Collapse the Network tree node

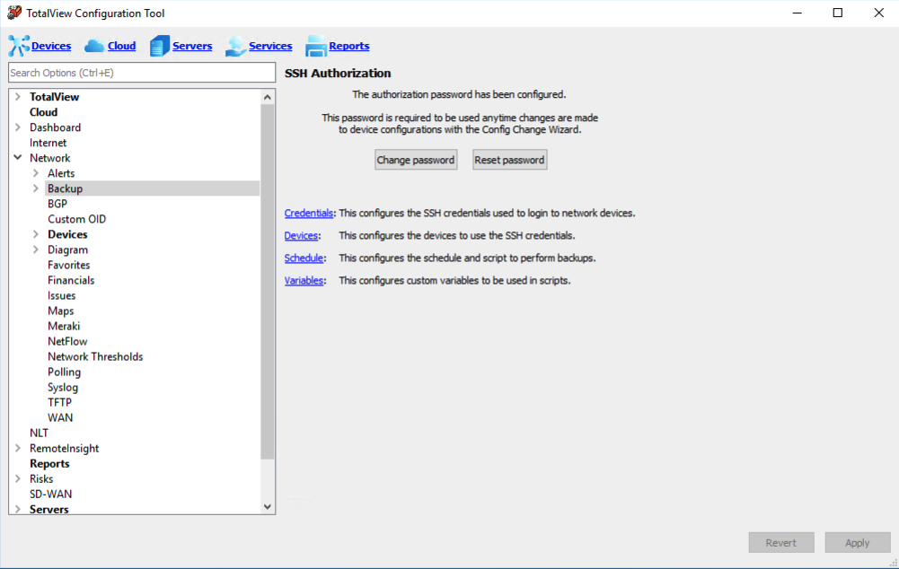[x=18, y=158]
